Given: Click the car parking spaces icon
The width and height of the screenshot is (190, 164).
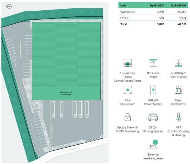Looking at the screenshot, I should click(x=153, y=117).
